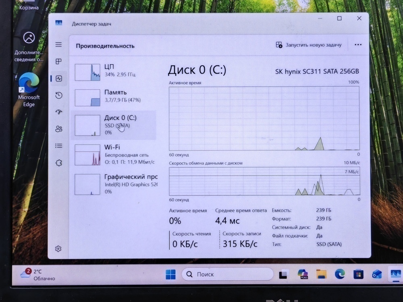Open the Processes view in Task Manager
Screen dimensions: 403x302
point(58,62)
